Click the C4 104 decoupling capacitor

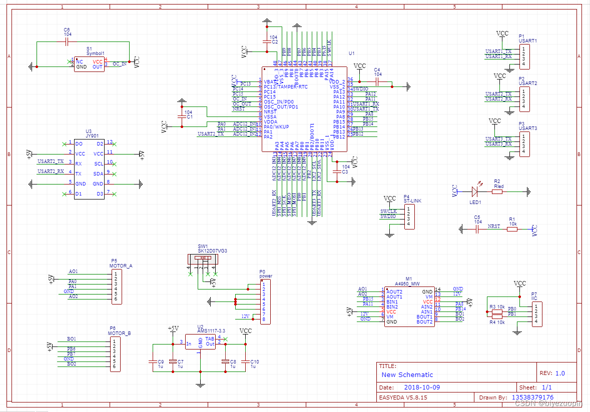click(377, 81)
